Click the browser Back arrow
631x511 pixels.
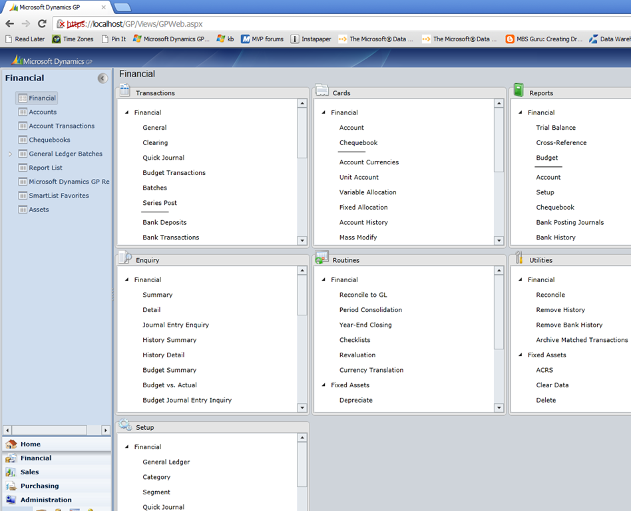(10, 24)
